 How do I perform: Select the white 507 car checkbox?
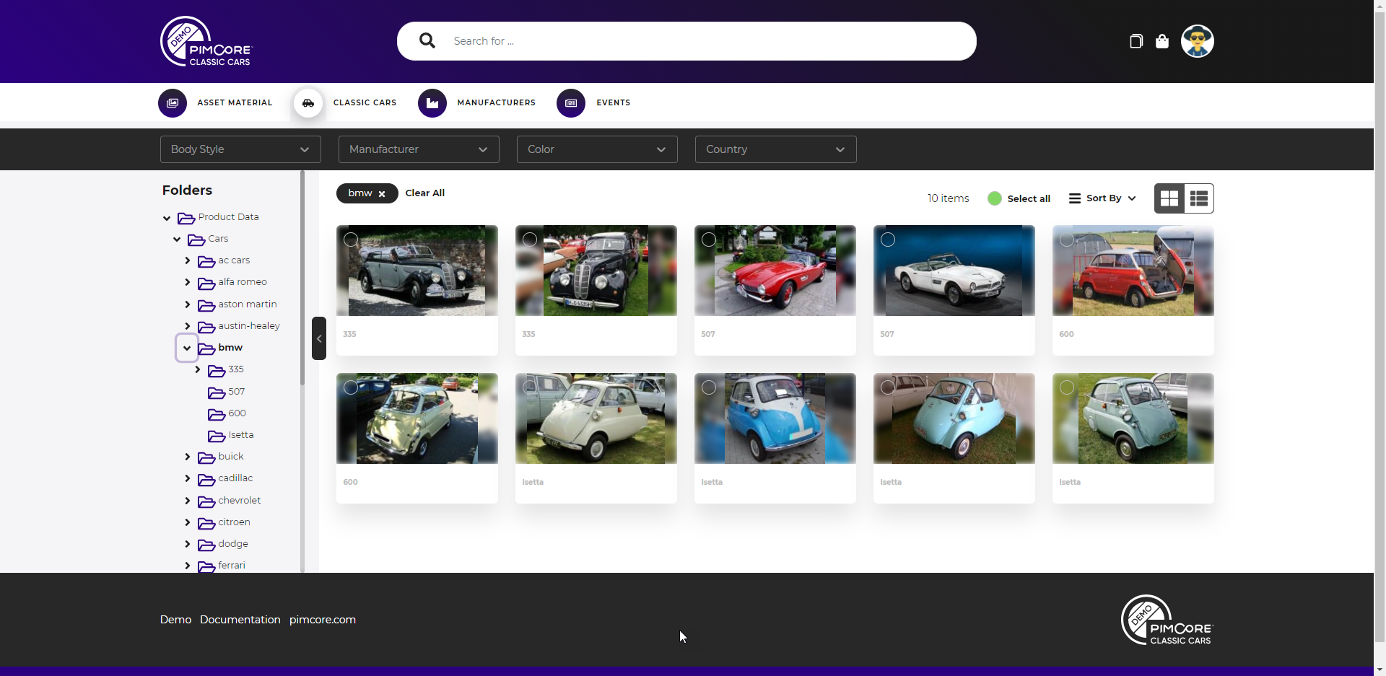[x=888, y=240]
